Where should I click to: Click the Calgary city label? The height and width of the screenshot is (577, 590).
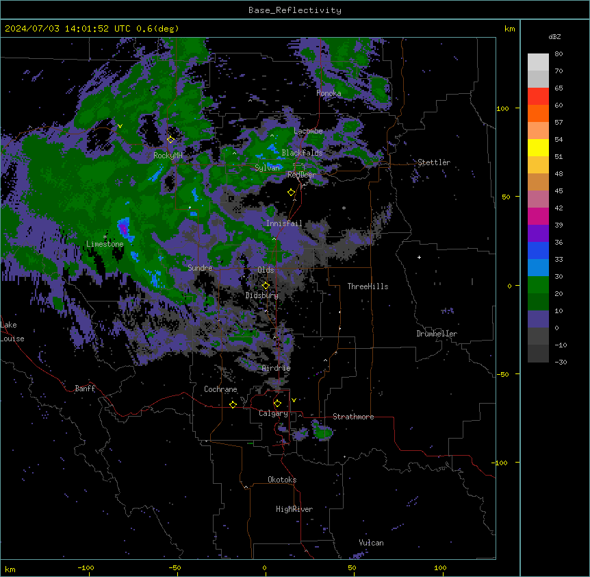(x=273, y=413)
